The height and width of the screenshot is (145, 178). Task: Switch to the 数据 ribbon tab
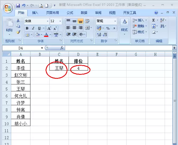click(84, 13)
